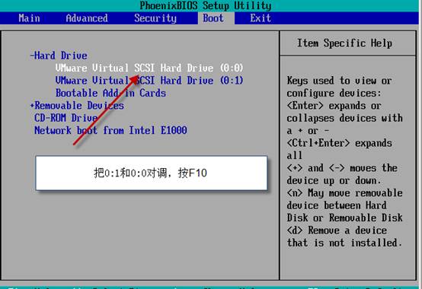This screenshot has height=289, width=422.
Task: Select VMware Virtual SCSI Hard Drive (0:0)
Action: pyautogui.click(x=149, y=68)
